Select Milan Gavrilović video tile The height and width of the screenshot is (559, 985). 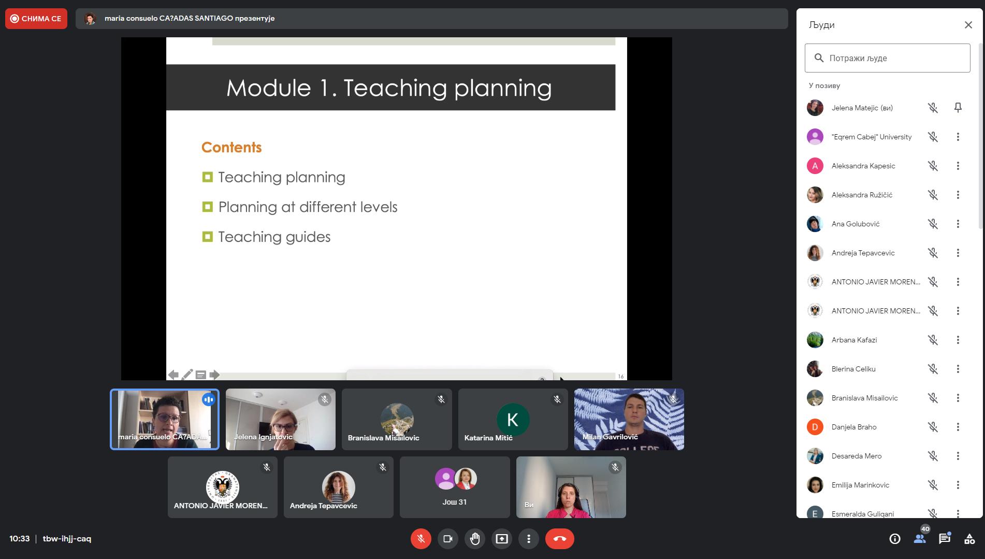click(x=629, y=419)
